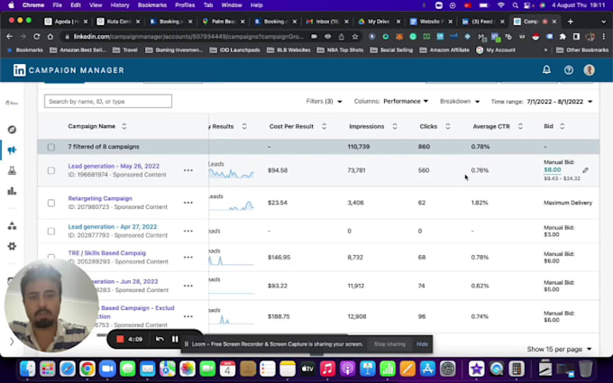Image resolution: width=613 pixels, height=383 pixels.
Task: Expand the left sidebar chevron
Action: coord(12,342)
